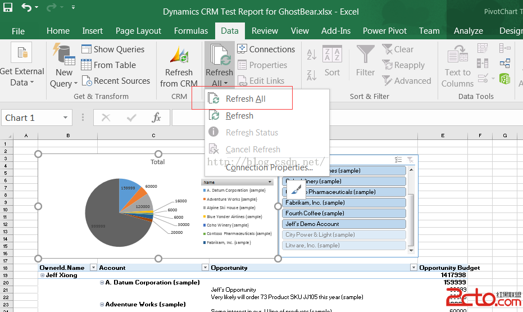Click the Edit Links button
523x312 pixels.
click(261, 81)
